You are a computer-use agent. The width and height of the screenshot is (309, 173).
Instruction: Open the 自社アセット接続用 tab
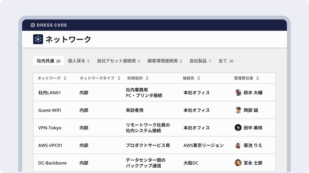118,61
